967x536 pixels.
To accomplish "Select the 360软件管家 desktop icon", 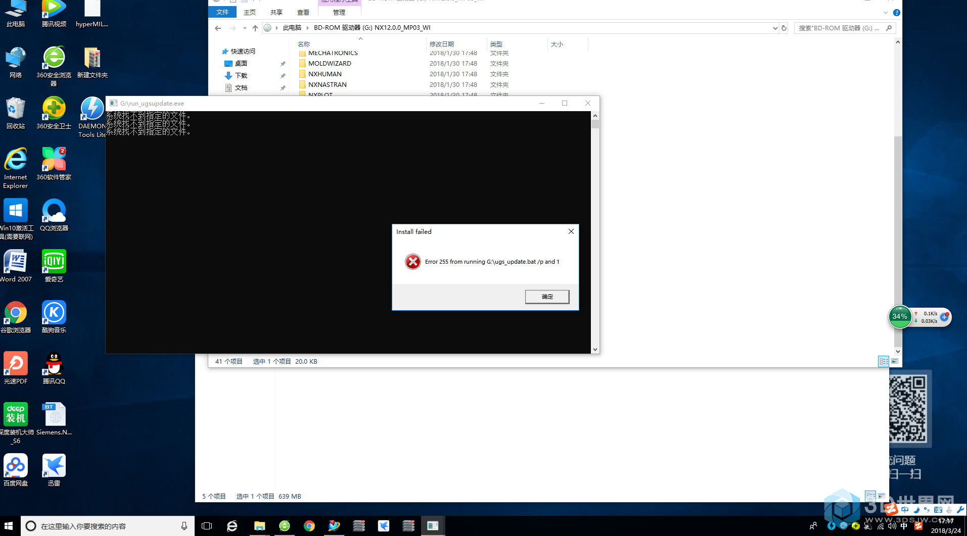I will [x=54, y=164].
